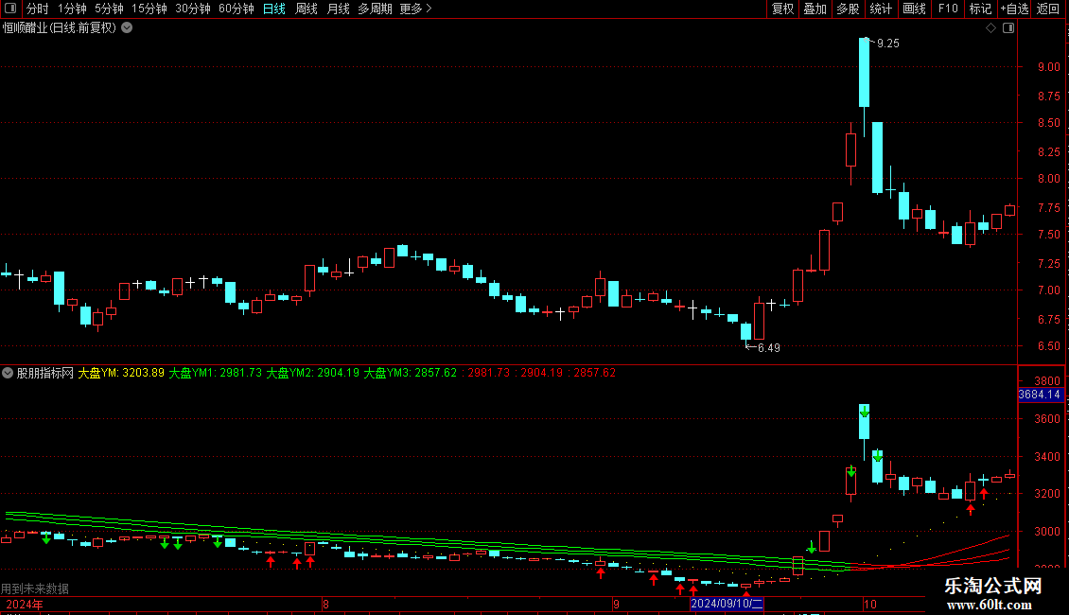Click the 大盘YM2: 2904.19 readout
The image size is (1069, 615).
point(313,373)
